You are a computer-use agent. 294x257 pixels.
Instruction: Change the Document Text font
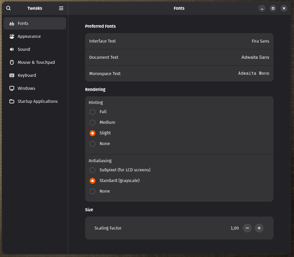[x=179, y=57]
